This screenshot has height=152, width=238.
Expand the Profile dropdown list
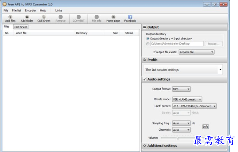[220, 70]
